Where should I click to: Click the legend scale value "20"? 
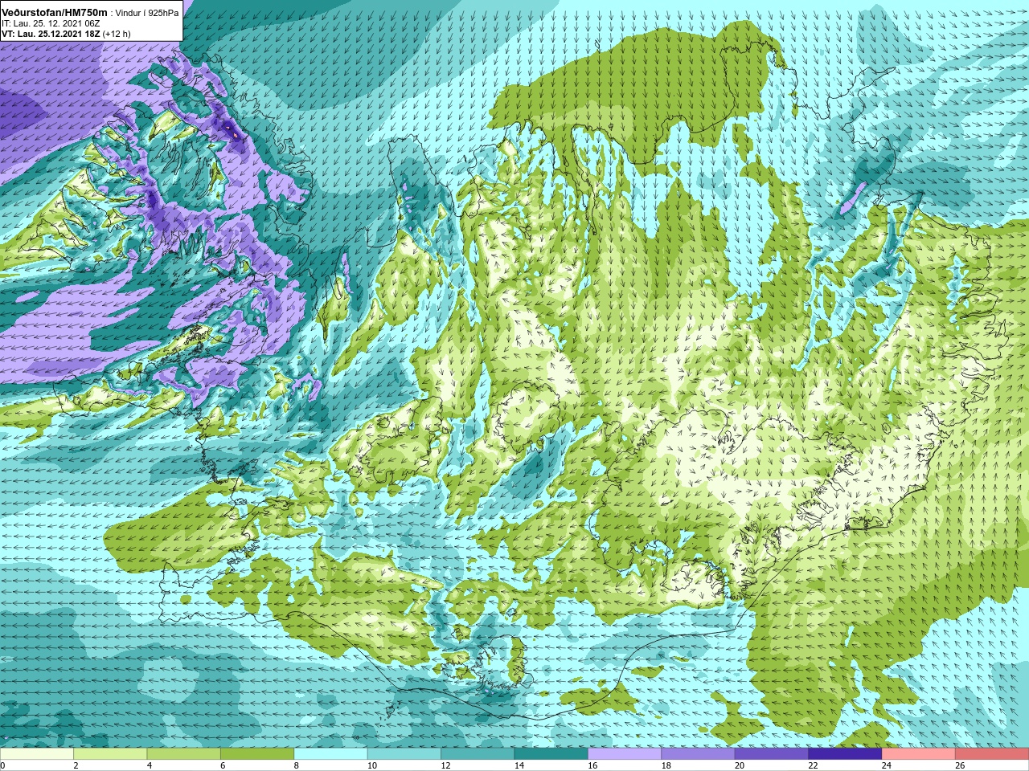tap(740, 765)
